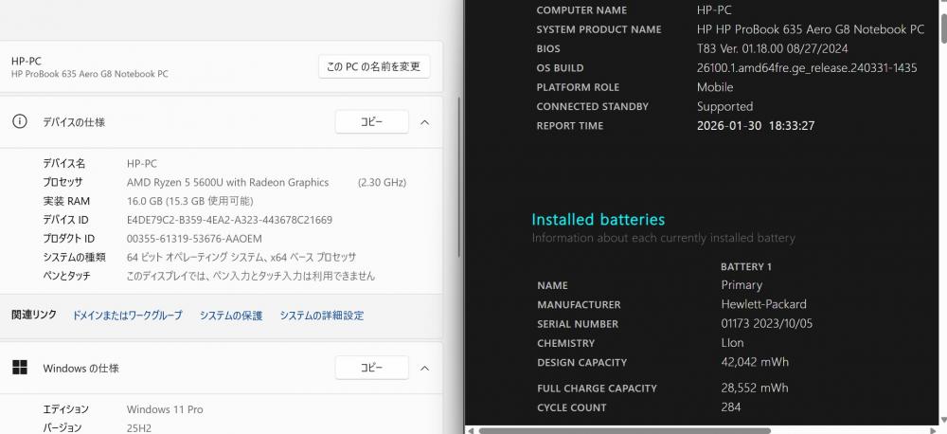Collapse the Windows の仕様 section chevron

coord(424,368)
